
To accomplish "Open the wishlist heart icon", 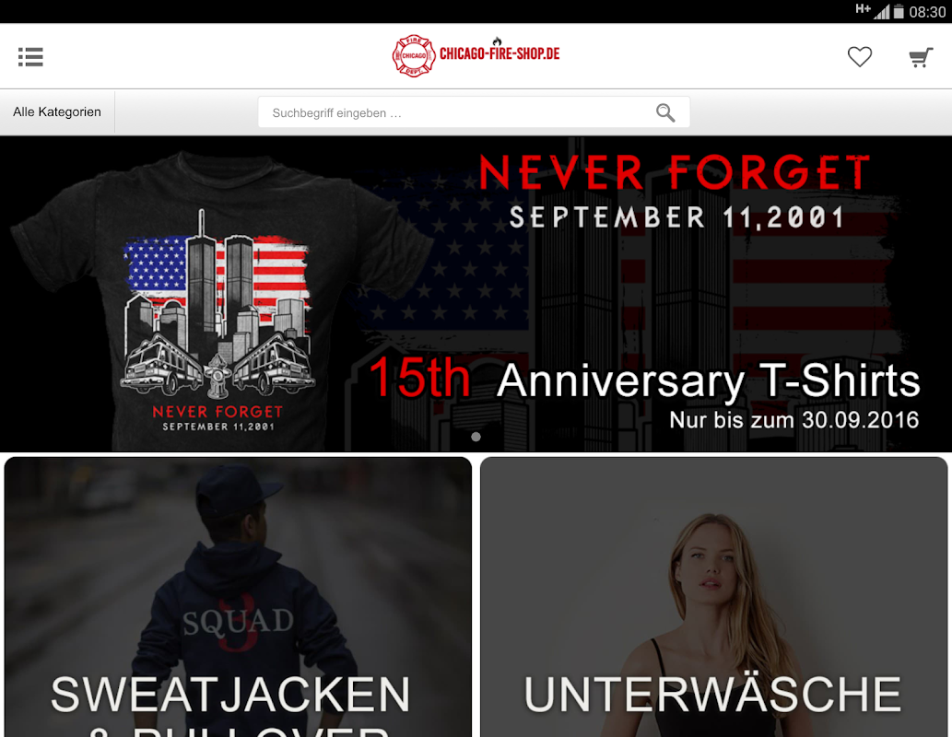I will click(860, 56).
